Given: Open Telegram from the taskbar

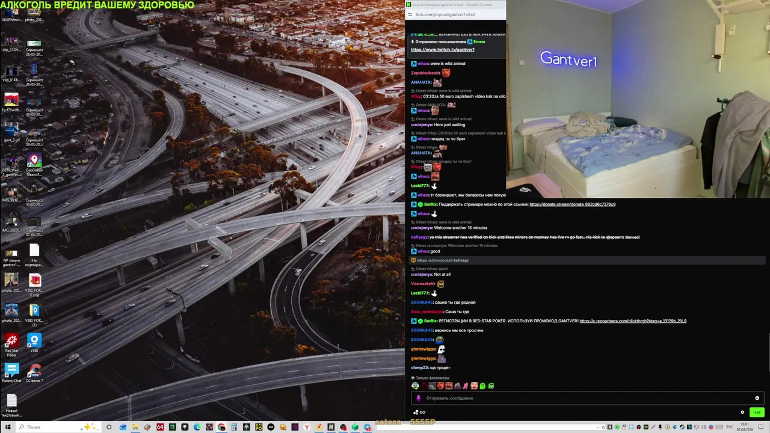Looking at the screenshot, I should [x=366, y=427].
